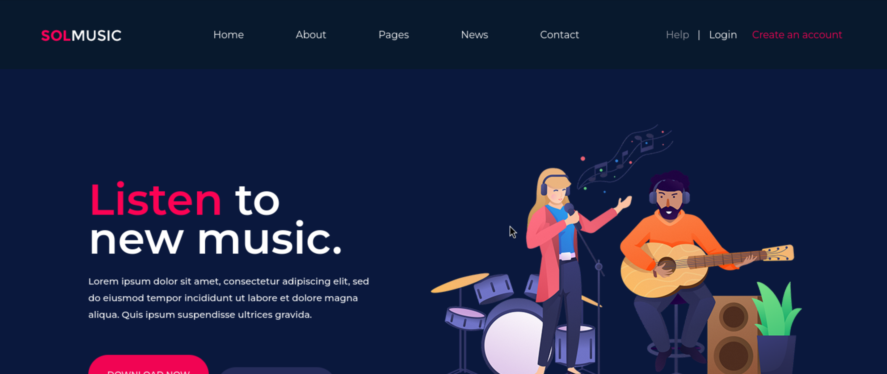Open the Home menu item
This screenshot has height=374, width=887.
coord(228,35)
